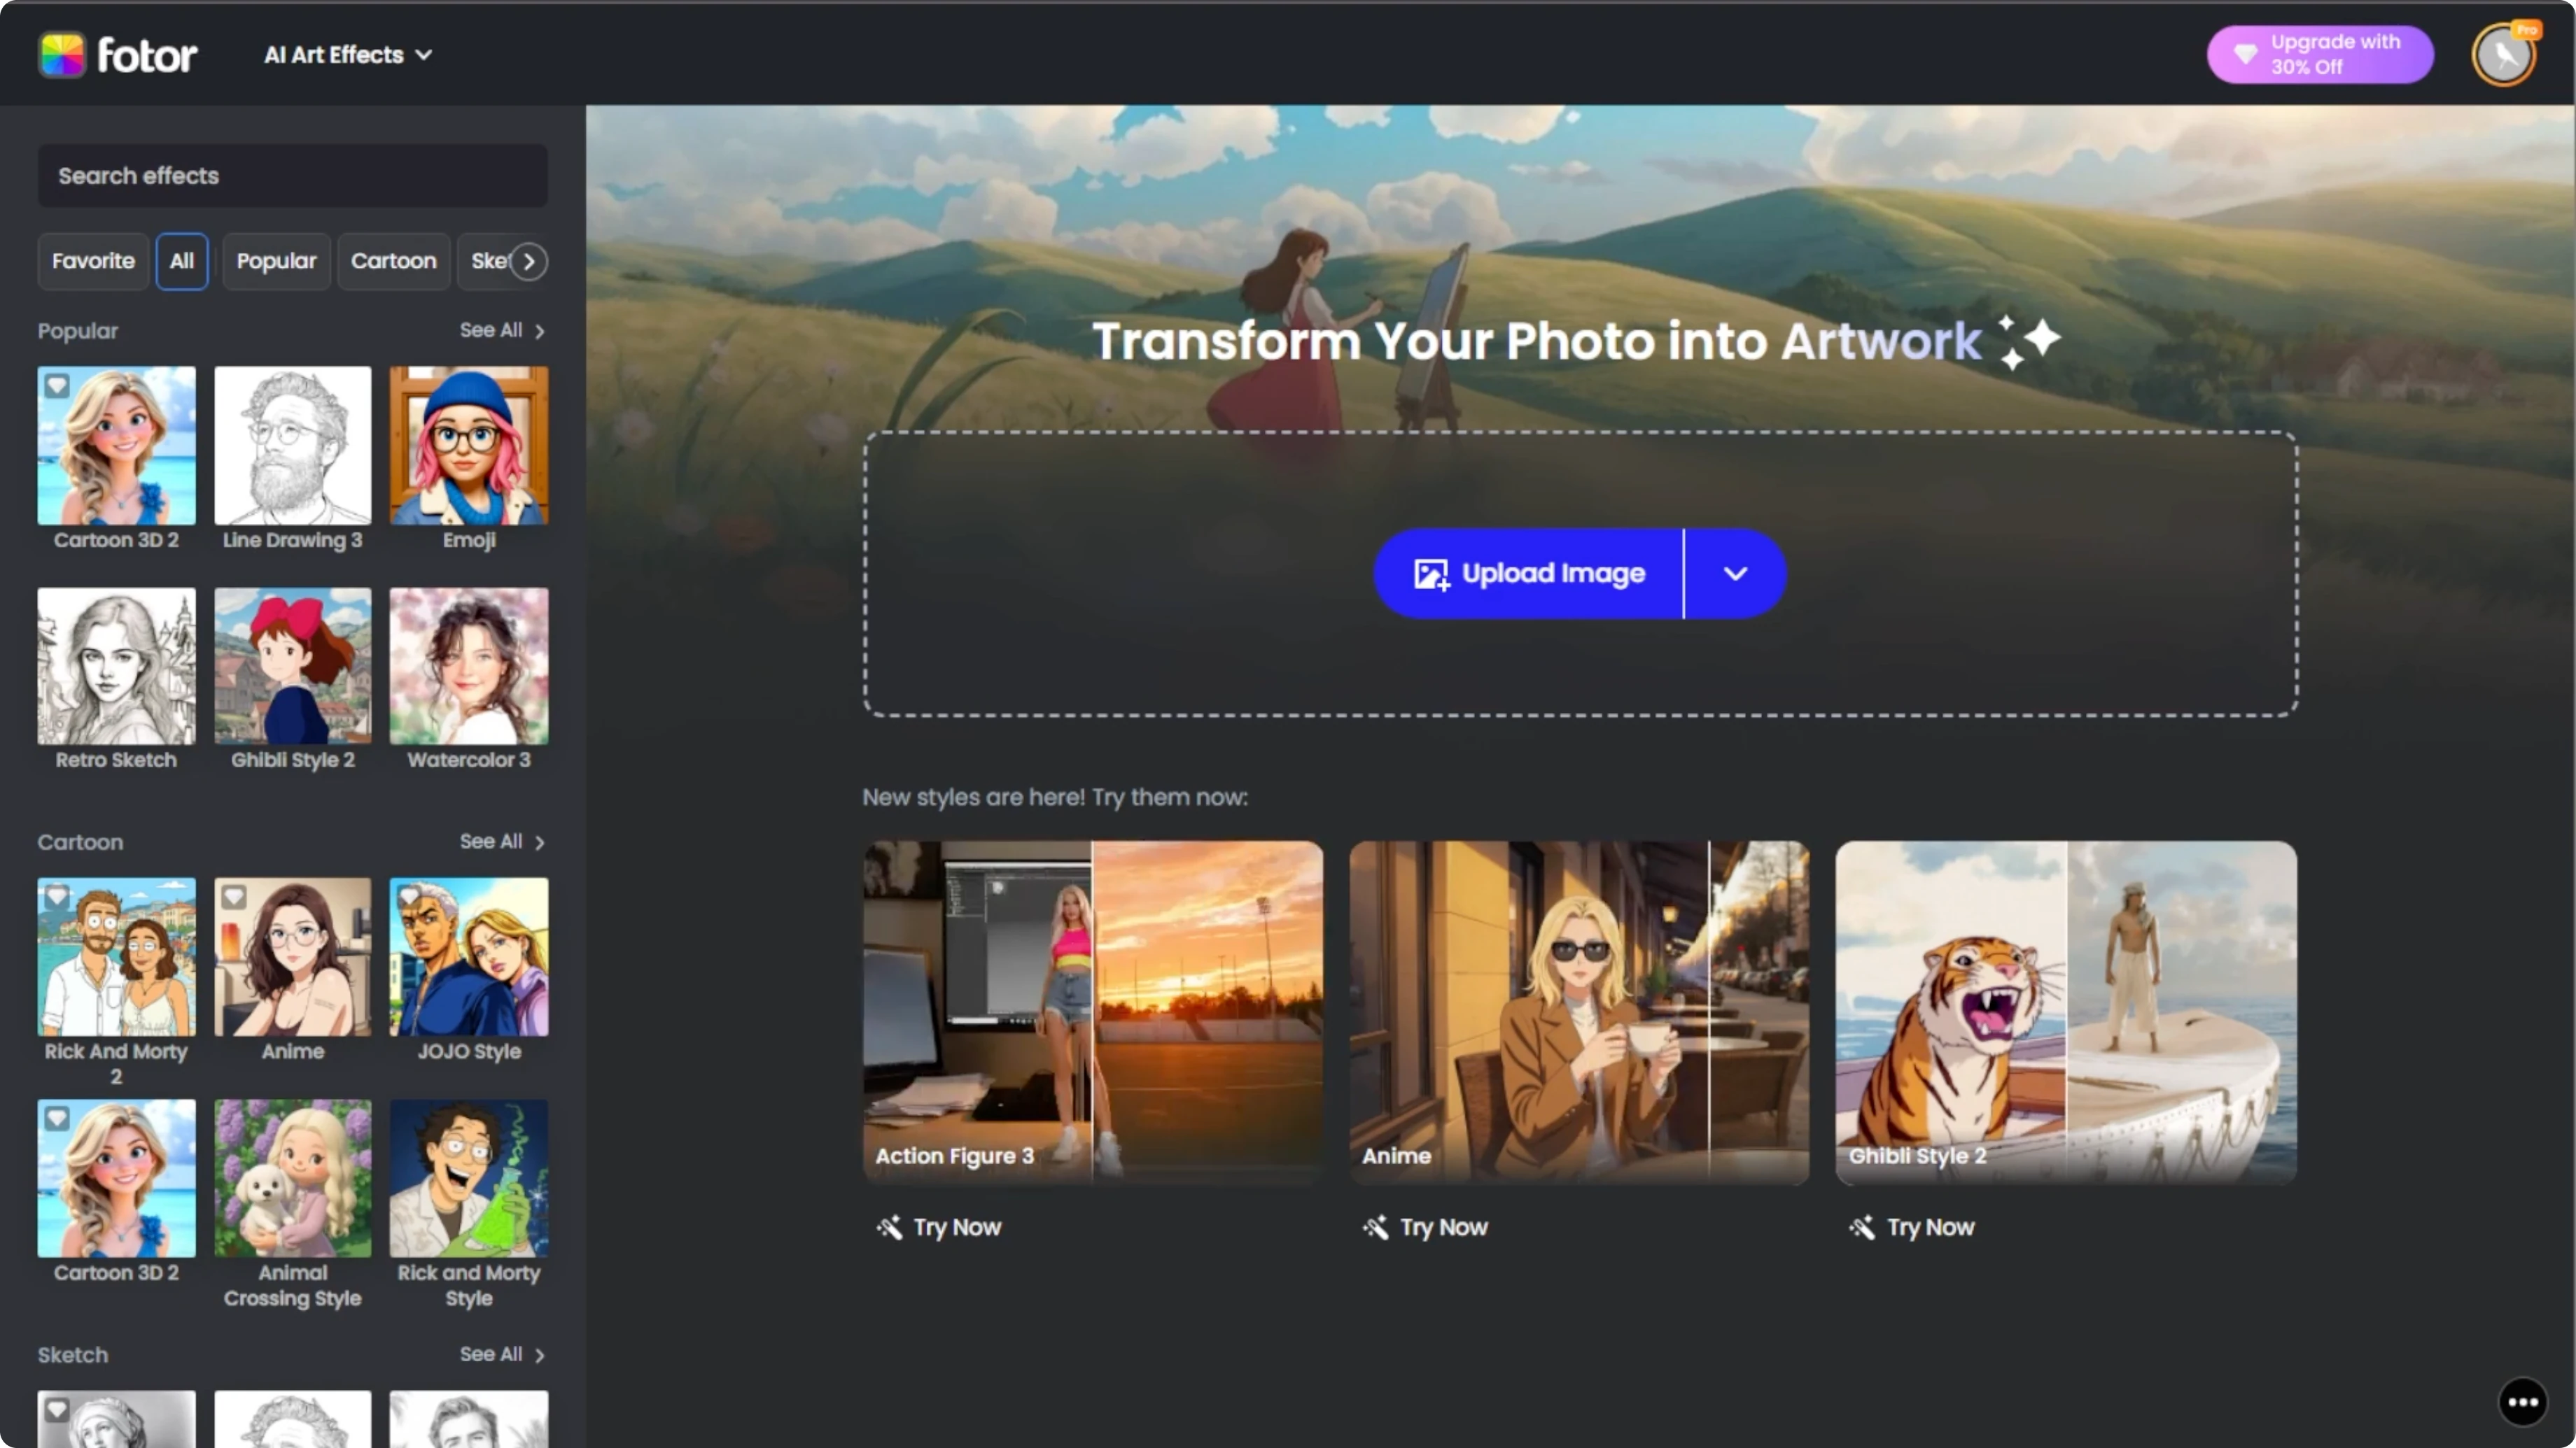This screenshot has height=1448, width=2576.
Task: Click See All text for Cartoon
Action: 490,842
